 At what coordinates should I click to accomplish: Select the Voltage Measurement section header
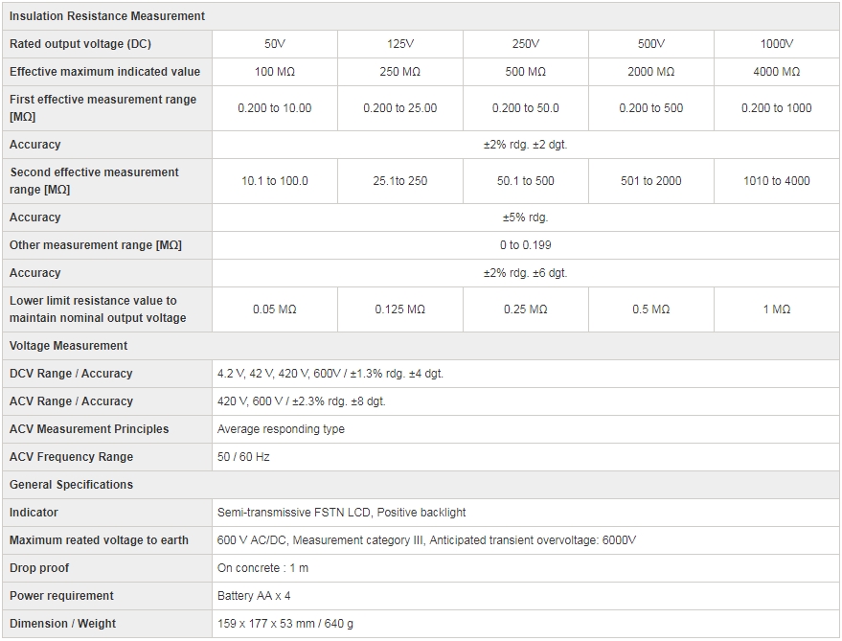[69, 346]
